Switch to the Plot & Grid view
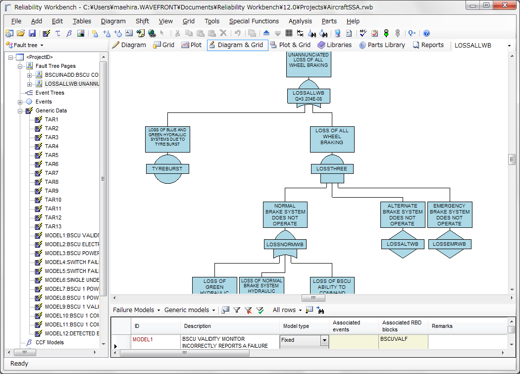 point(290,45)
